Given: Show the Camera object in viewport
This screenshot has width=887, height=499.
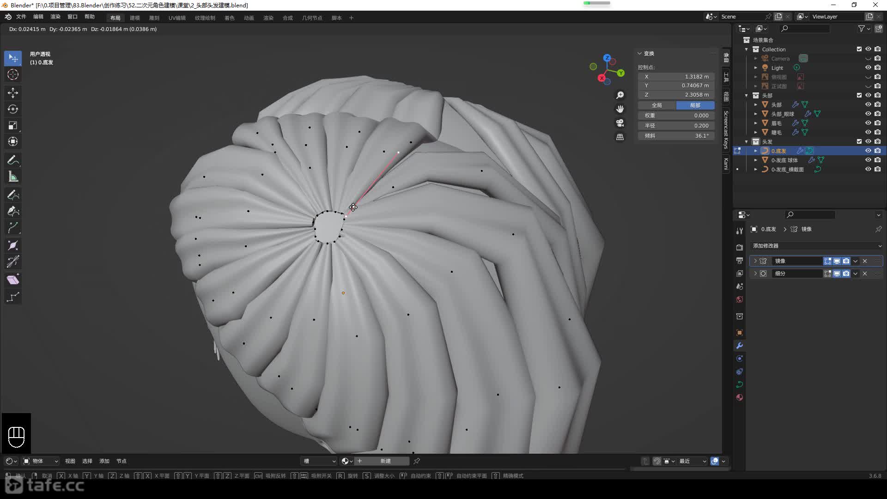Looking at the screenshot, I should (868, 58).
